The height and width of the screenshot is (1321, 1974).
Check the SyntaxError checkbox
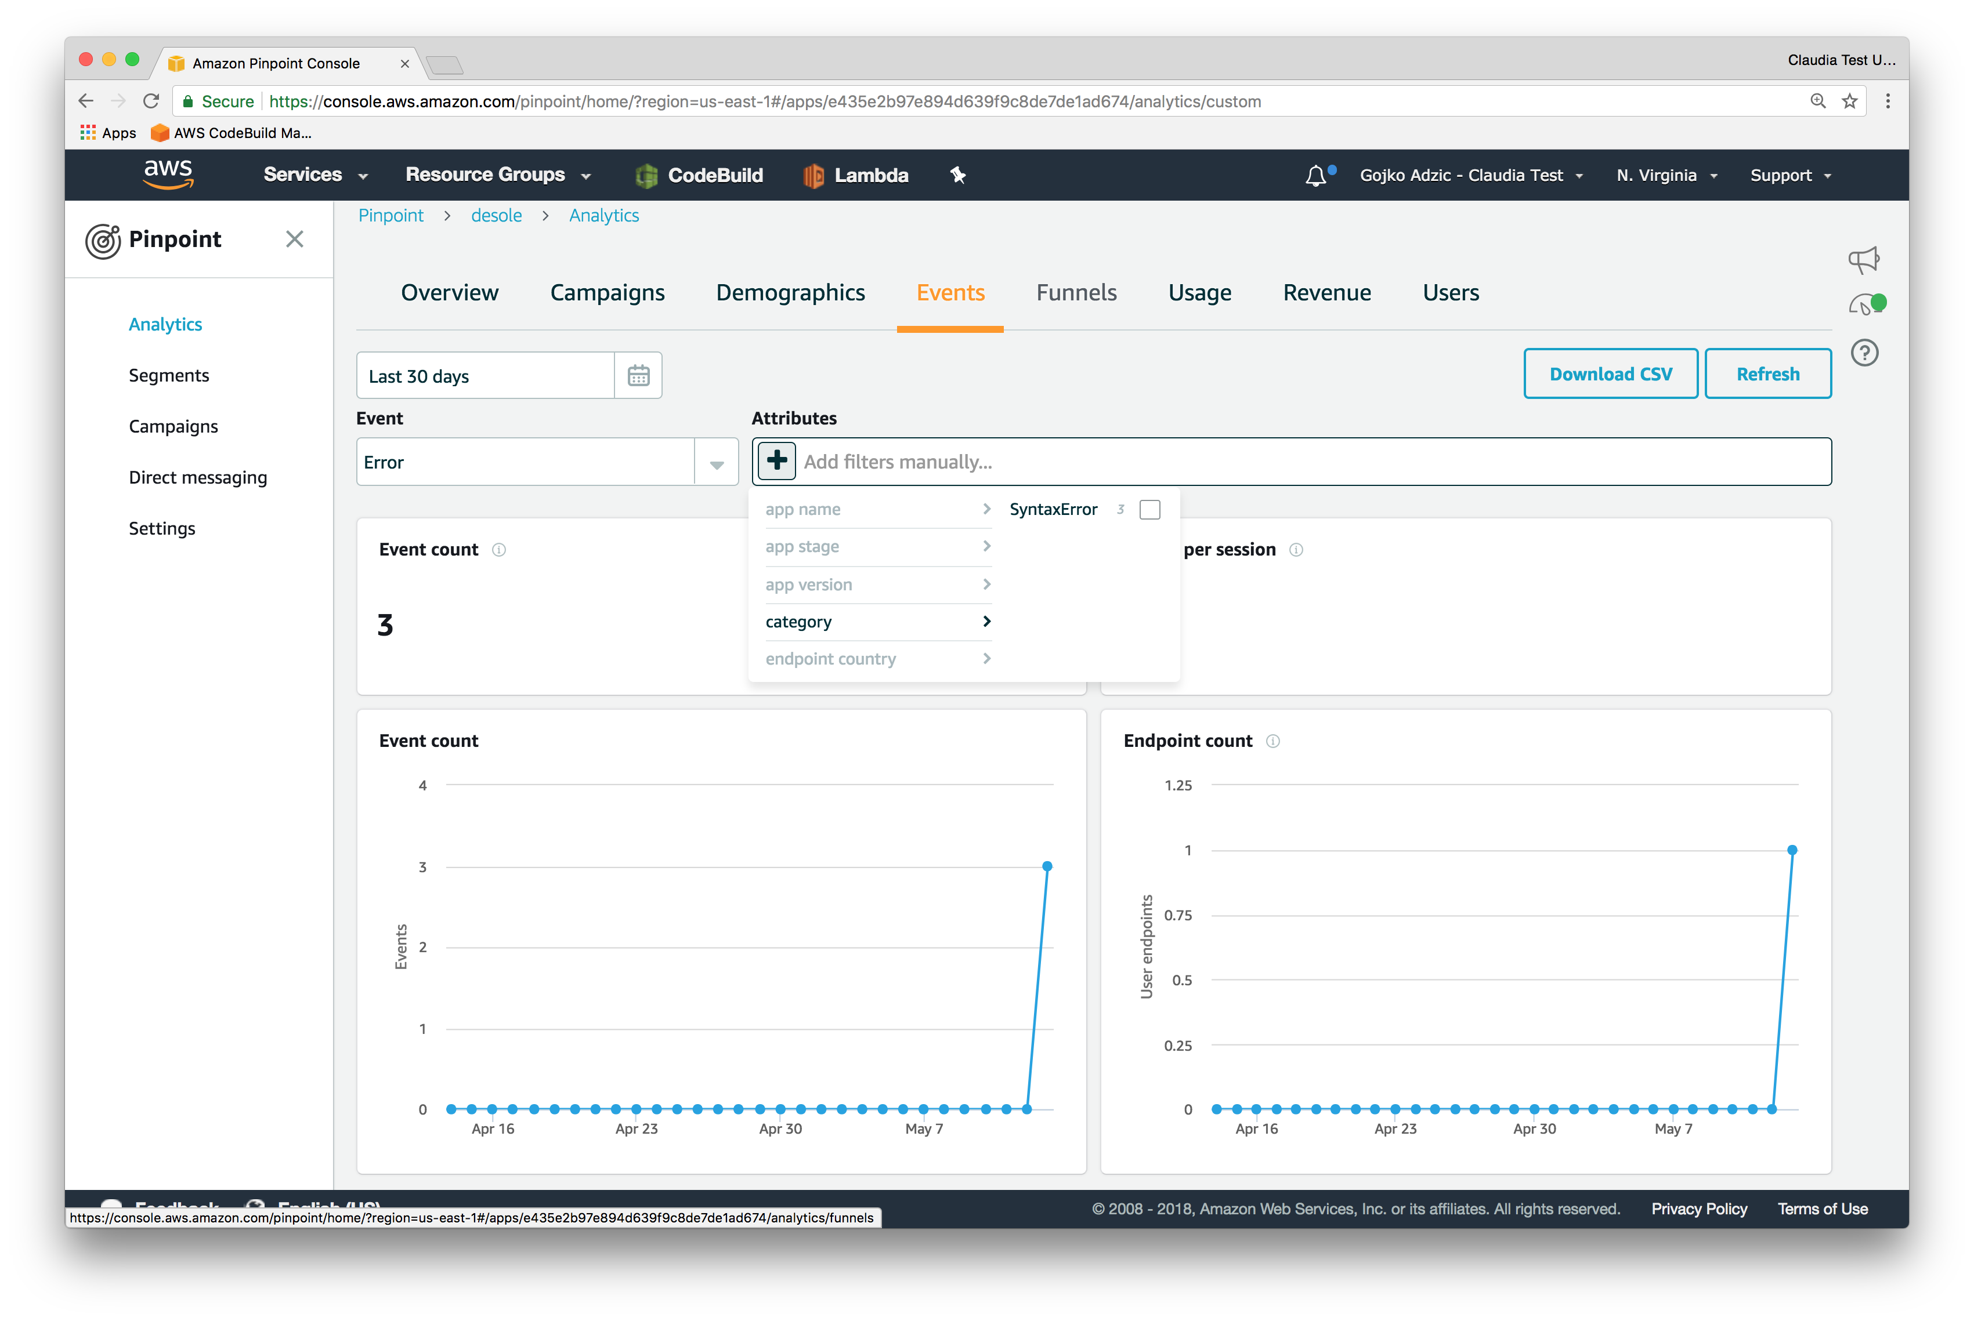click(x=1149, y=510)
